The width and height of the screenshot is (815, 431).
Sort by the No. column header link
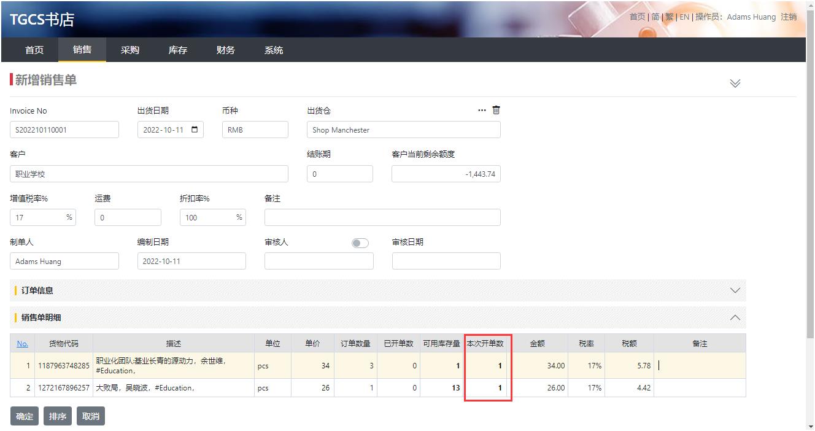[x=22, y=343]
